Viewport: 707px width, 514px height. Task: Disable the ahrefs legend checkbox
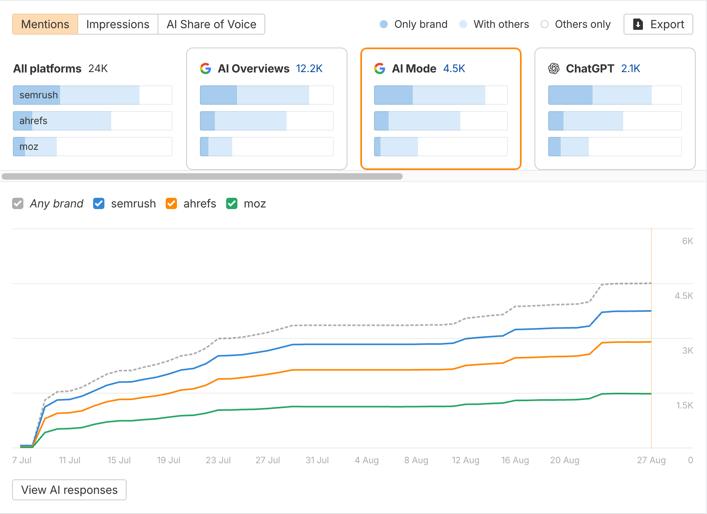(x=171, y=203)
